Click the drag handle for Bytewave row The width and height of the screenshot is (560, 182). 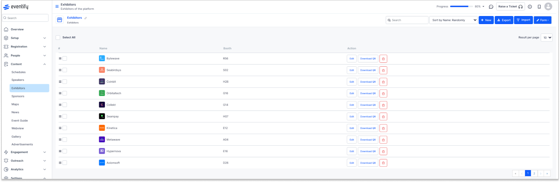pos(60,59)
